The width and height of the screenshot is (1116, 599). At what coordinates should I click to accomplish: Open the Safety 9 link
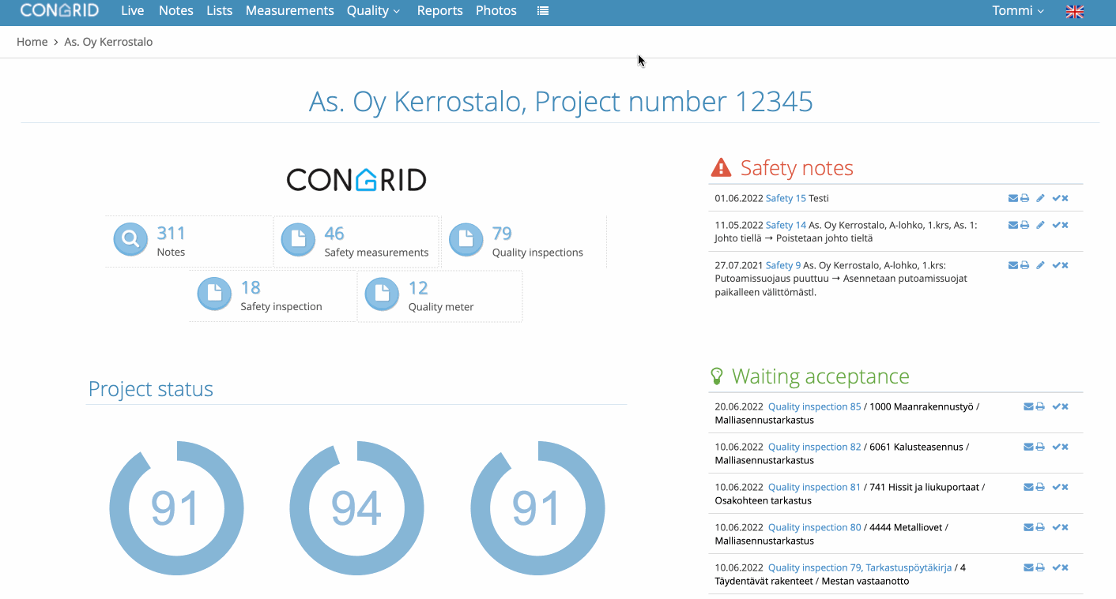[783, 266]
